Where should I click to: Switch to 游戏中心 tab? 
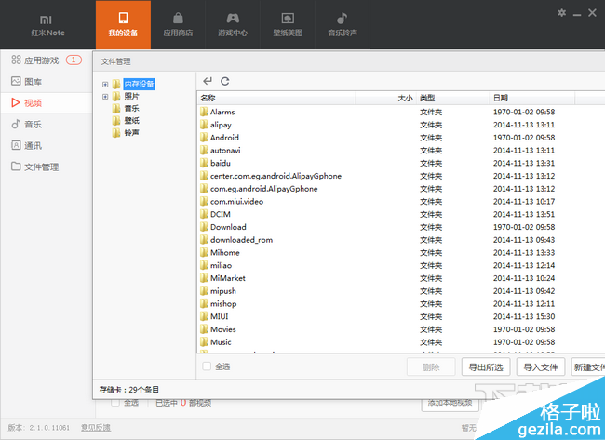pos(233,25)
